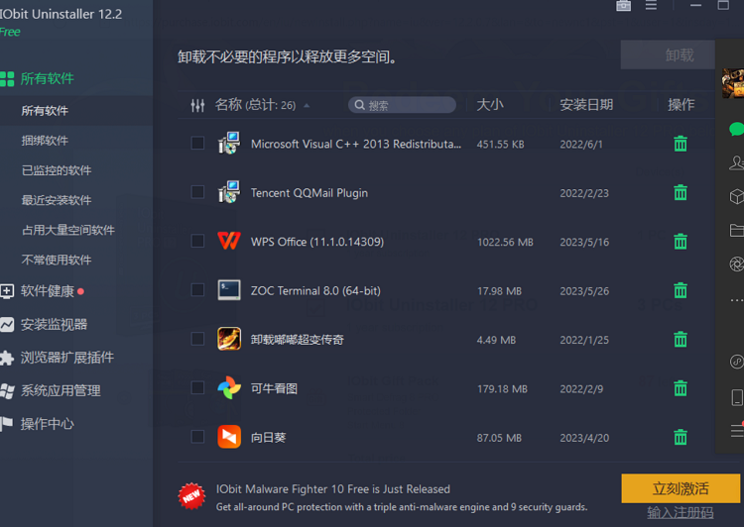The height and width of the screenshot is (527, 744).
Task: Click the green chat bubble icon in right sidebar
Action: point(736,129)
